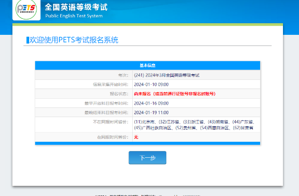Click the 不在网报时间省份 label
Viewport: 299px width, 196px height.
tap(110, 122)
